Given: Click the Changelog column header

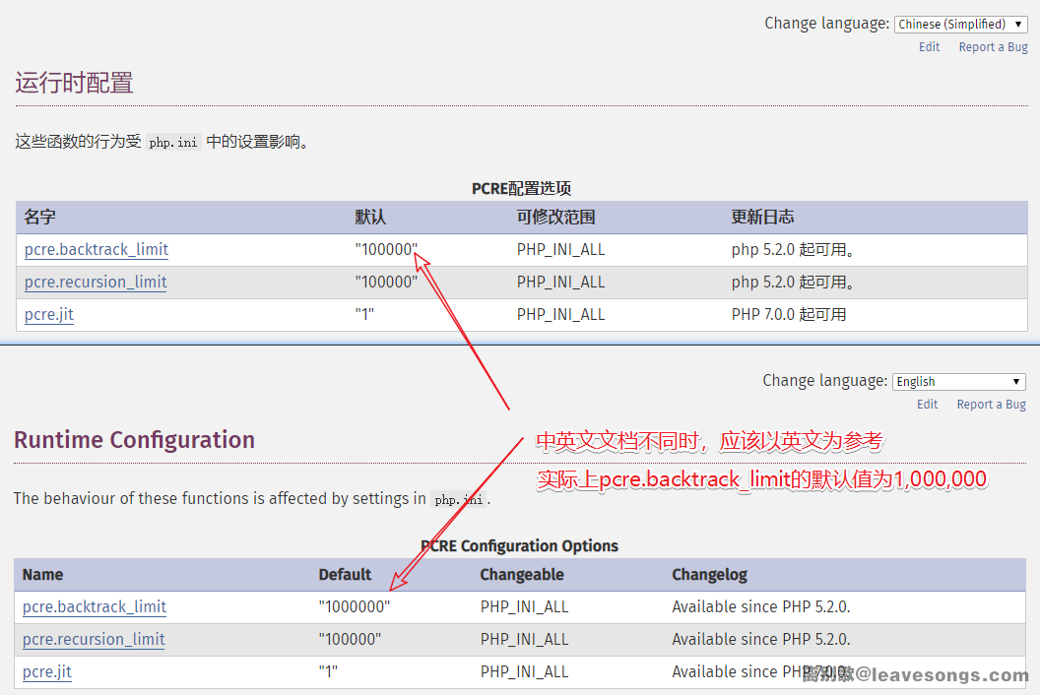Looking at the screenshot, I should 710,575.
